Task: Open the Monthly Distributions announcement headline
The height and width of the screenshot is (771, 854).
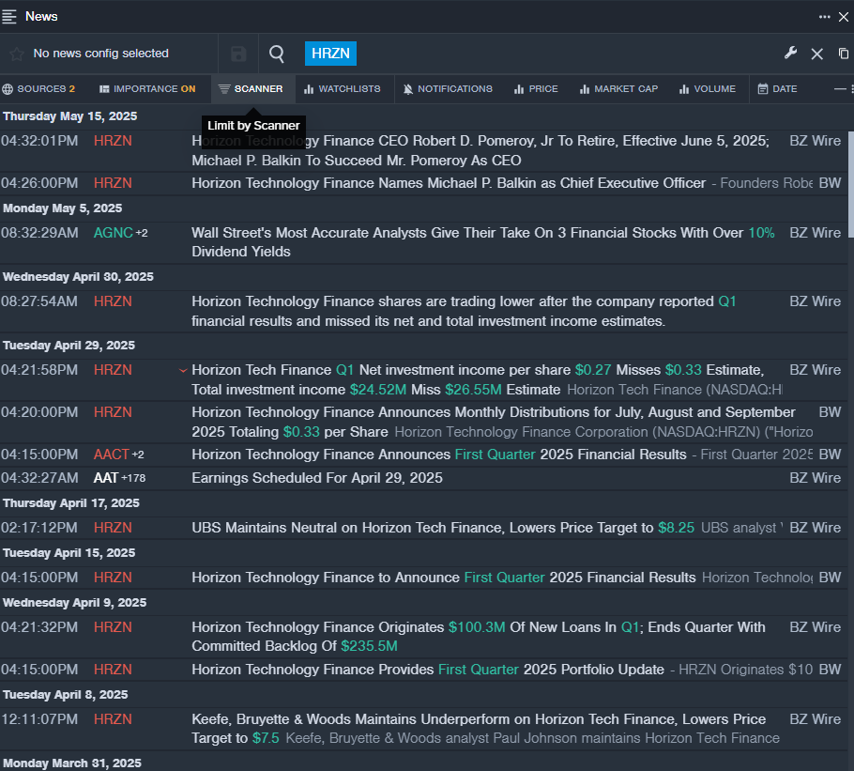Action: pos(494,422)
